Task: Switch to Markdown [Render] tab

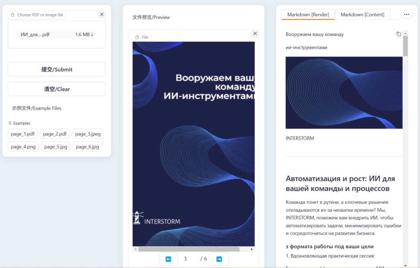Action: pyautogui.click(x=308, y=14)
